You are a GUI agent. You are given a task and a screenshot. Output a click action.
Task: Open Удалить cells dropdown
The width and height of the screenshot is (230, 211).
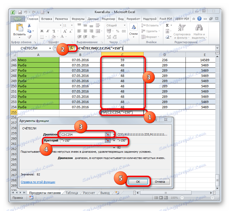point(150,31)
